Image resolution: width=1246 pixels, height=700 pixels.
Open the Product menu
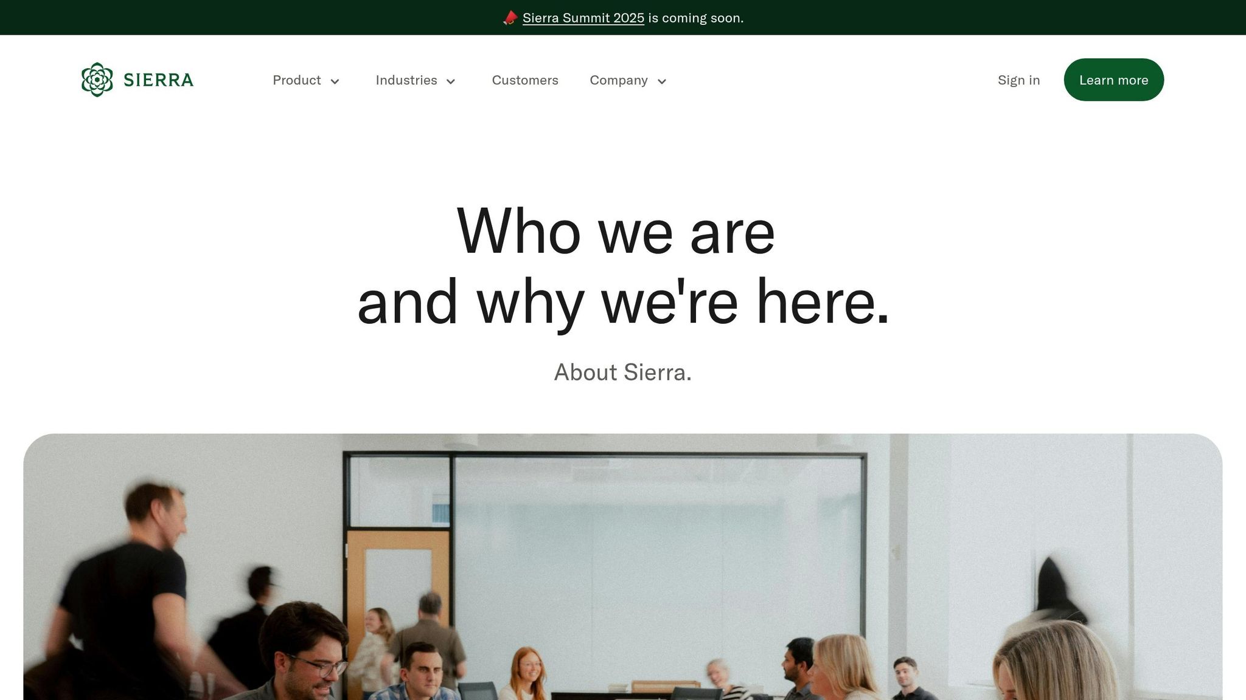pyautogui.click(x=296, y=80)
